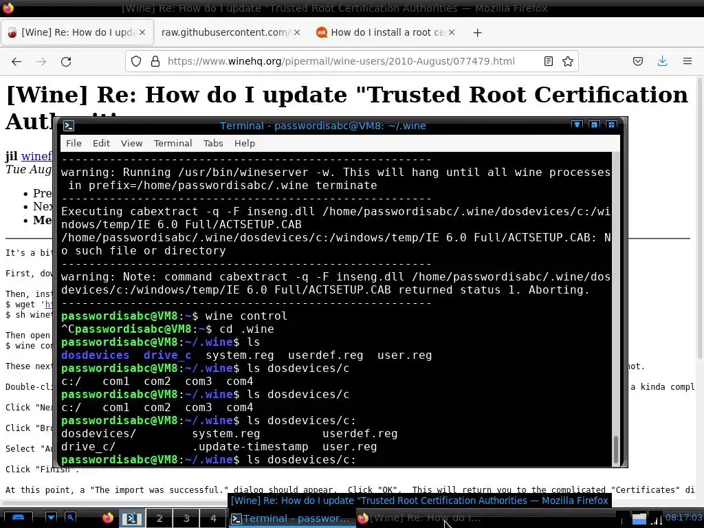Open the Terminal menu in terminal menubar
This screenshot has height=528, width=704.
click(173, 143)
